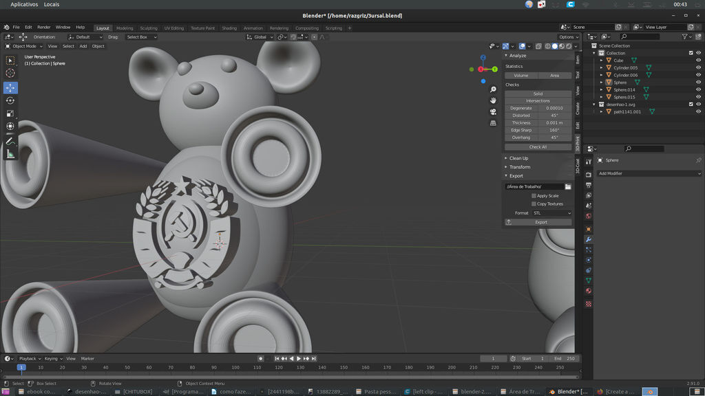Click the Solid check button
This screenshot has width=705, height=396.
(x=538, y=93)
